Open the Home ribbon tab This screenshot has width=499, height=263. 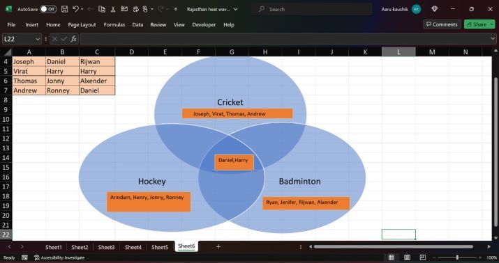pos(53,24)
